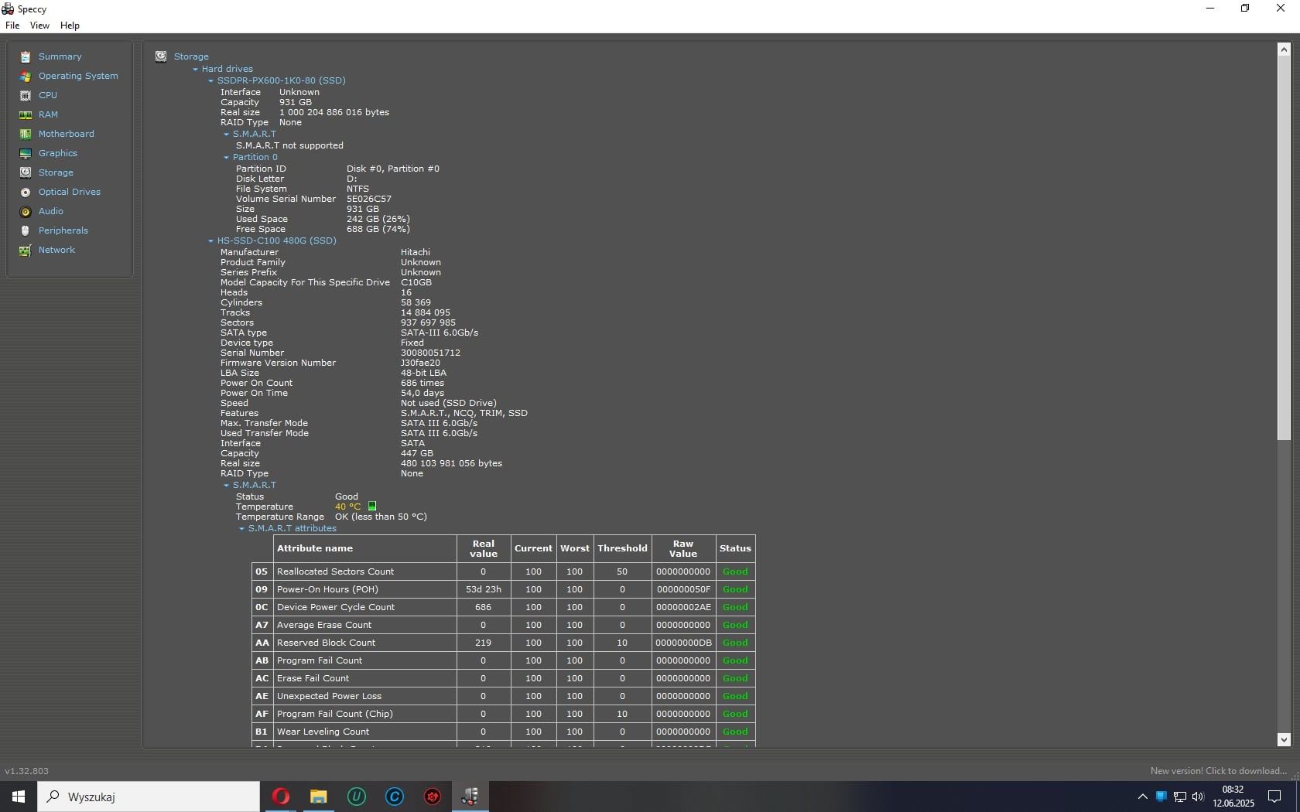1300x812 pixels.
Task: Click the scrollbar down arrow
Action: (1284, 740)
